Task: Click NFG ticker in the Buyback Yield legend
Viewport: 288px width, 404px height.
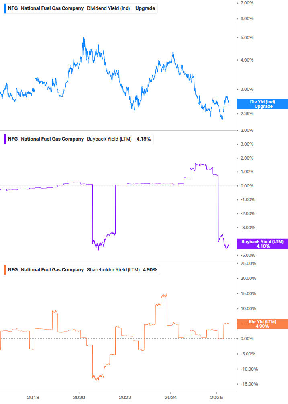Action: [13, 139]
